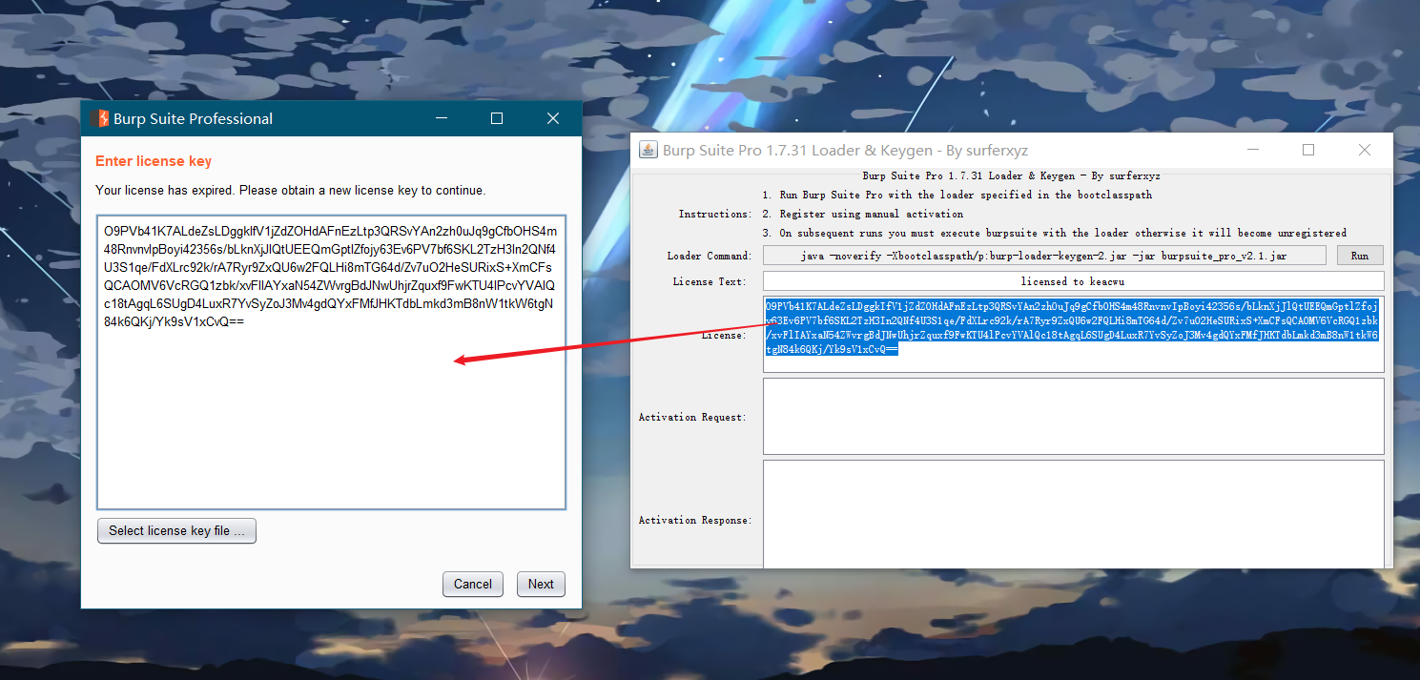
Task: Close the Loader & Keygen window
Action: (x=1365, y=150)
